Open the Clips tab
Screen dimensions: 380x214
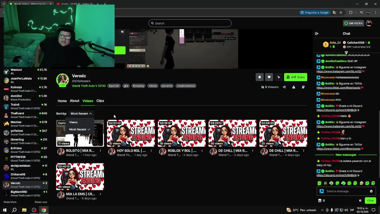pos(100,101)
